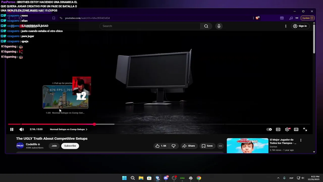Turn on closed captions CC button
The width and height of the screenshot is (323, 182).
coord(278,129)
